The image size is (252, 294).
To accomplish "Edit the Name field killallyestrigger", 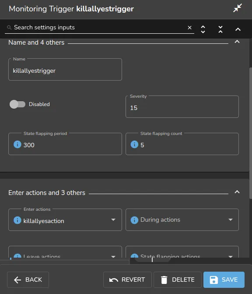I will [x=65, y=70].
